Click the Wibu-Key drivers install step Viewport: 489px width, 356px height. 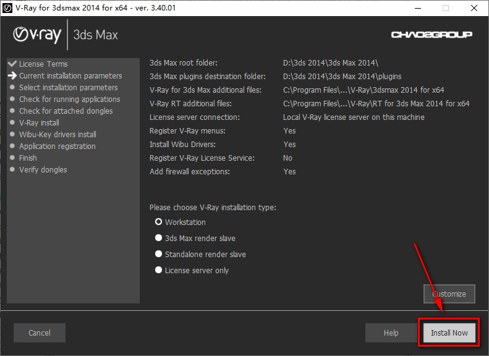coord(57,134)
